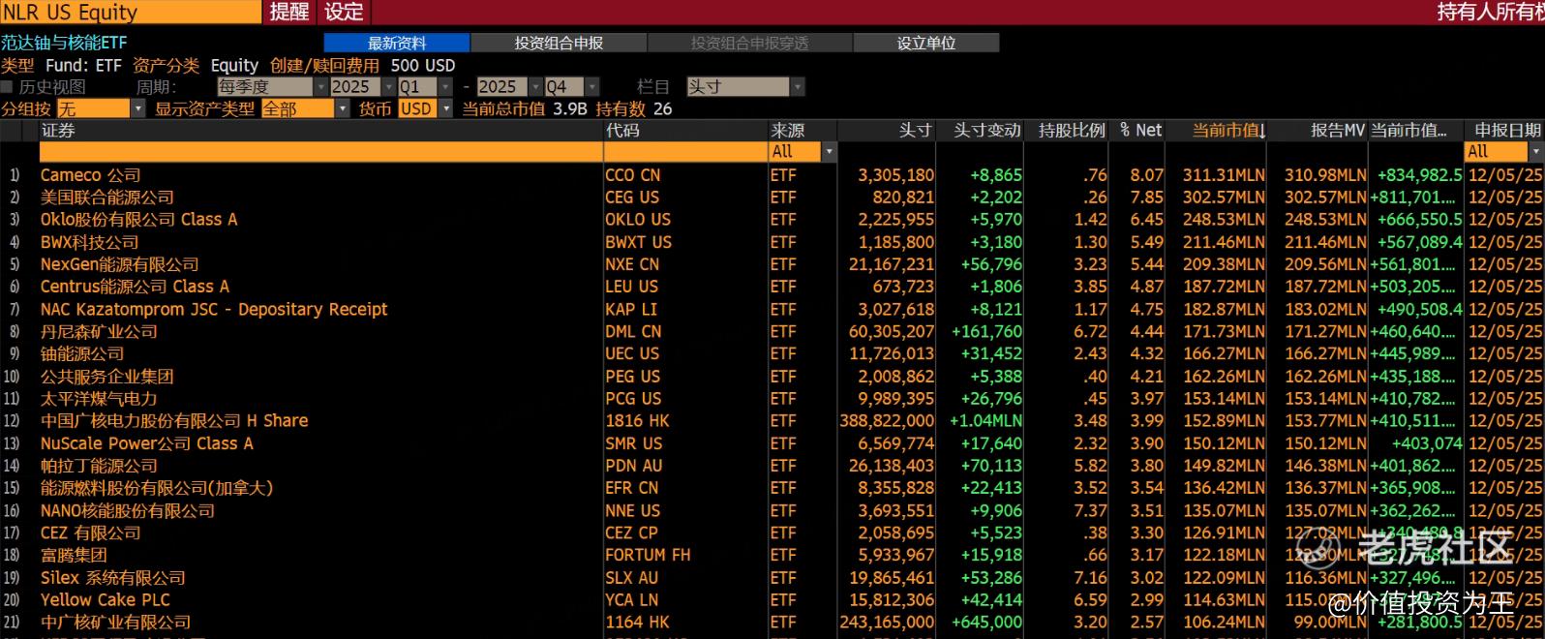Image resolution: width=1545 pixels, height=639 pixels.
Task: Sort by the % Net column header
Action: click(x=1140, y=131)
